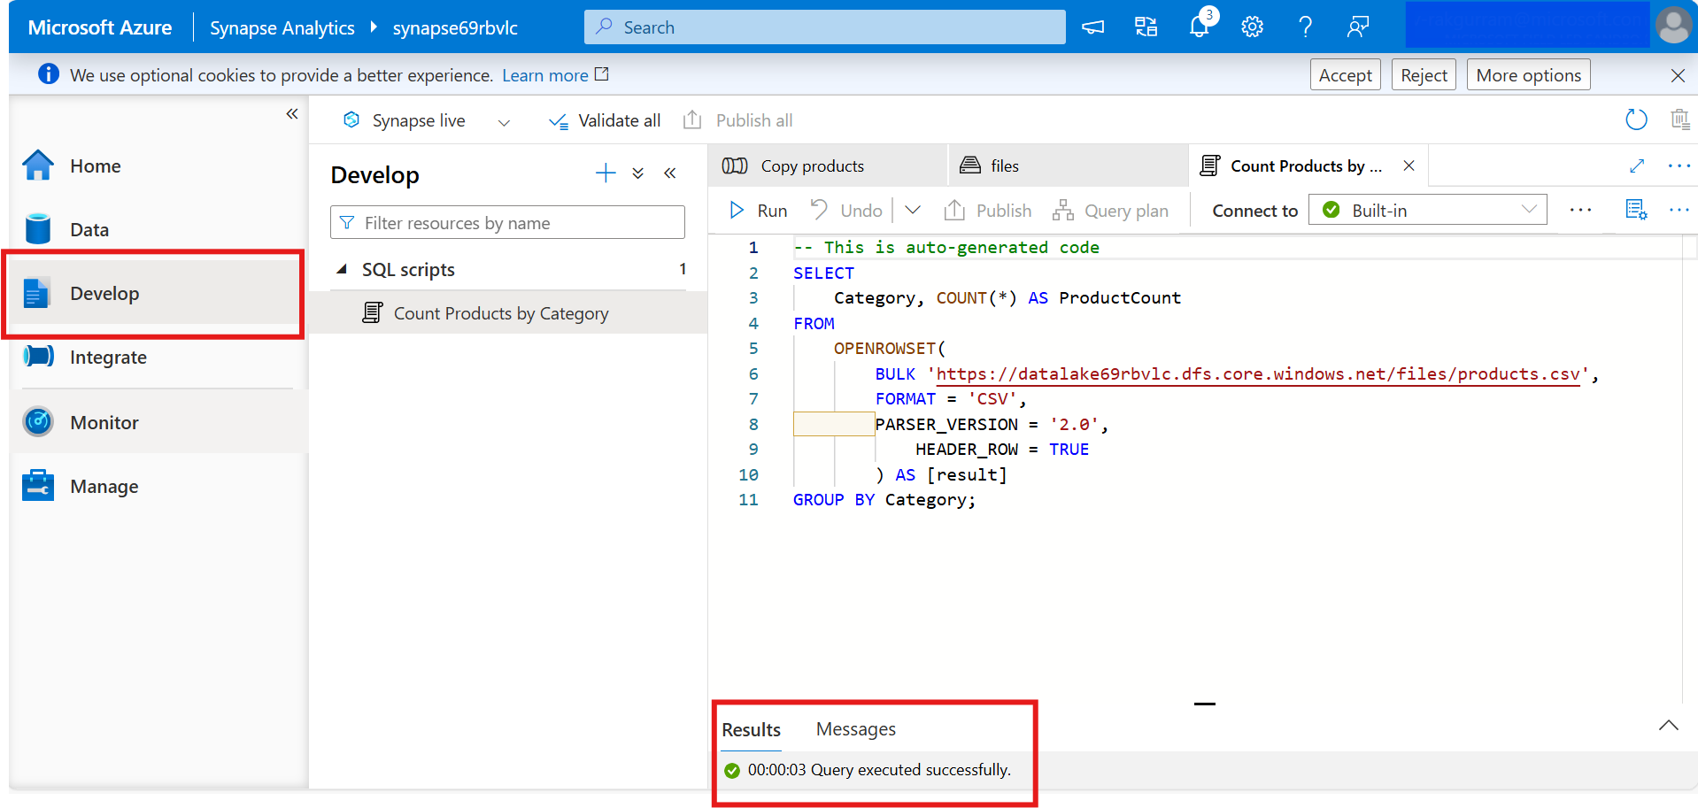Switch to the files tab

1068,165
